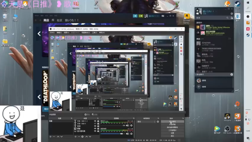Open Steam friends list settings gear
This screenshot has width=252, height=142.
[232, 14]
